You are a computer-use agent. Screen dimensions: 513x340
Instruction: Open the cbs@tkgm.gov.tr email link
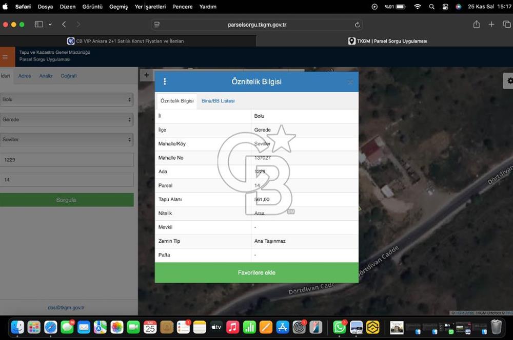click(66, 308)
